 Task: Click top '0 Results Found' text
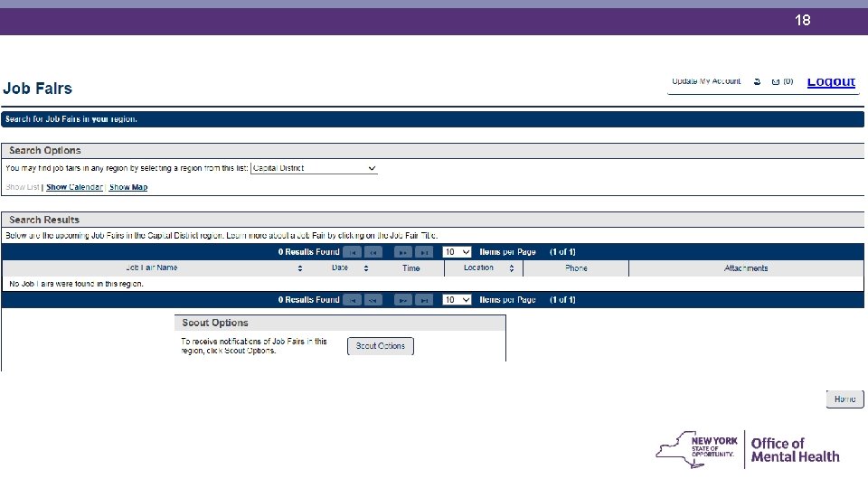[308, 252]
